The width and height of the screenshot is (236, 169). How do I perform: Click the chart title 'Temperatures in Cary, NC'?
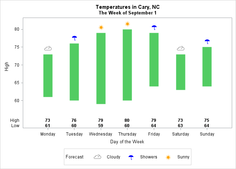point(127,7)
